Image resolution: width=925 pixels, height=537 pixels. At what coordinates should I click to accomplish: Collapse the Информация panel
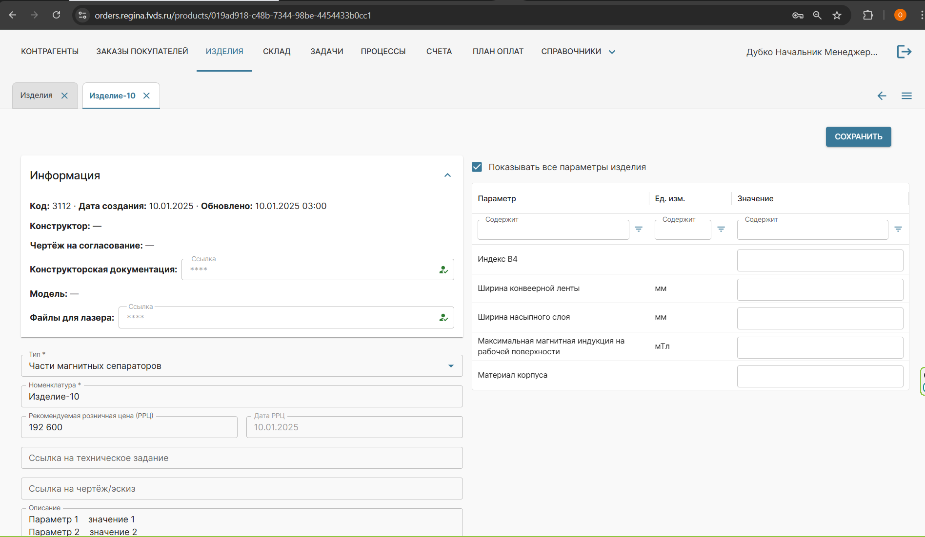click(x=447, y=175)
